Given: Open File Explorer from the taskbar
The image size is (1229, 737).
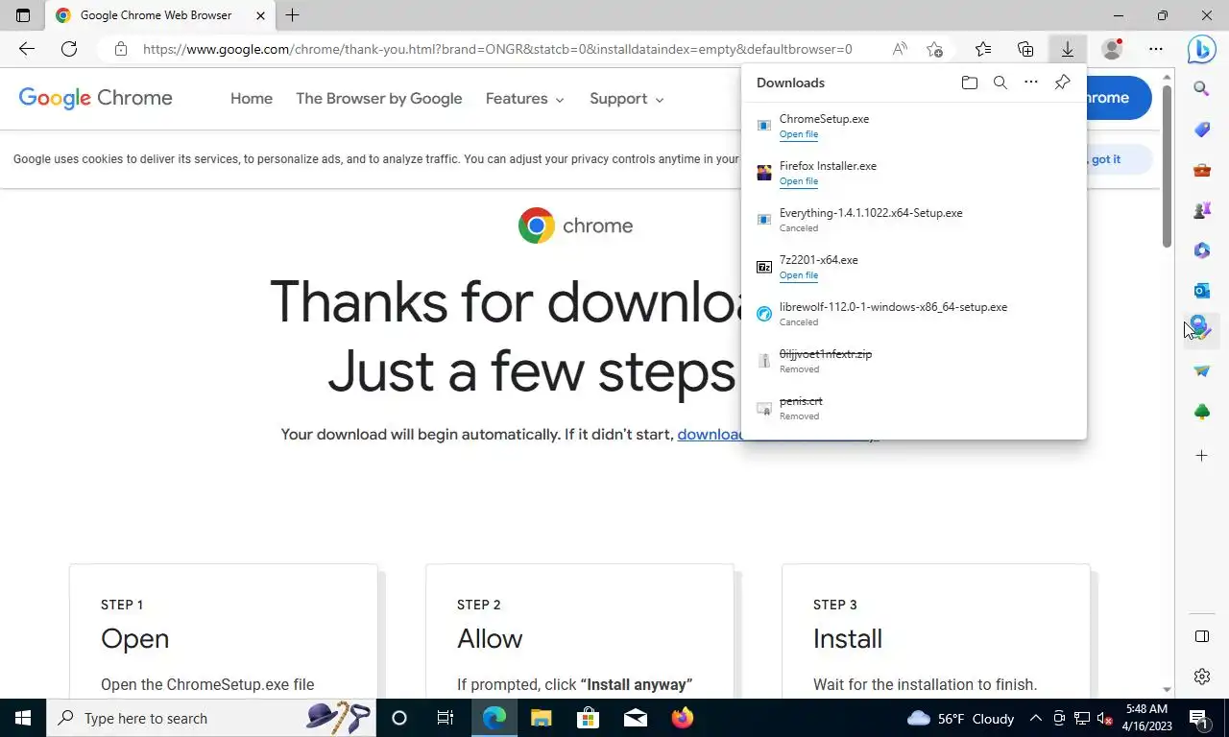Looking at the screenshot, I should coord(542,718).
